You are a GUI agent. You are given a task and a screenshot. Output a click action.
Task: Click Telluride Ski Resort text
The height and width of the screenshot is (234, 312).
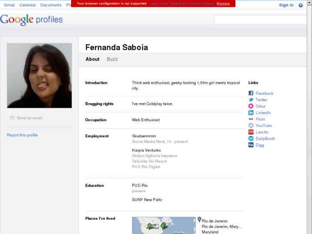(x=149, y=161)
